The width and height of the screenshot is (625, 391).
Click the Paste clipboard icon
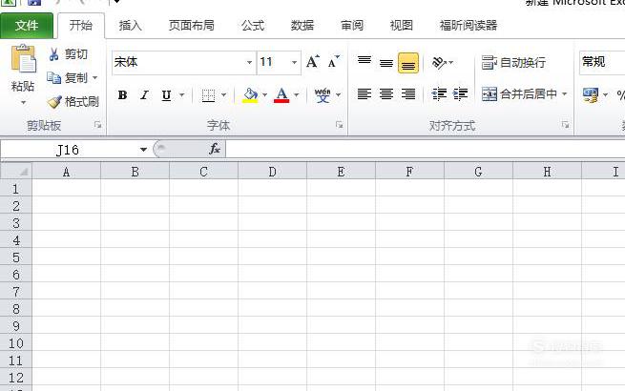tap(24, 58)
